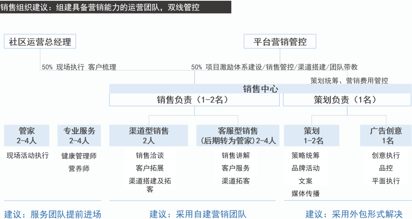Click 建议：采用自建营销团队 text
Image resolution: width=412 pixels, height=219 pixels.
pyautogui.click(x=198, y=214)
